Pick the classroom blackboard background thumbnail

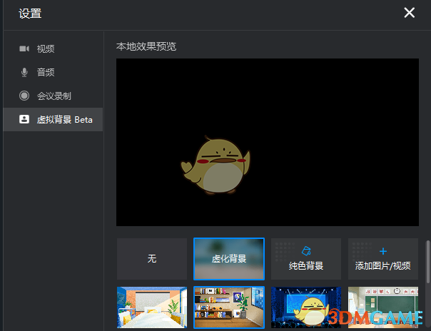(x=383, y=307)
